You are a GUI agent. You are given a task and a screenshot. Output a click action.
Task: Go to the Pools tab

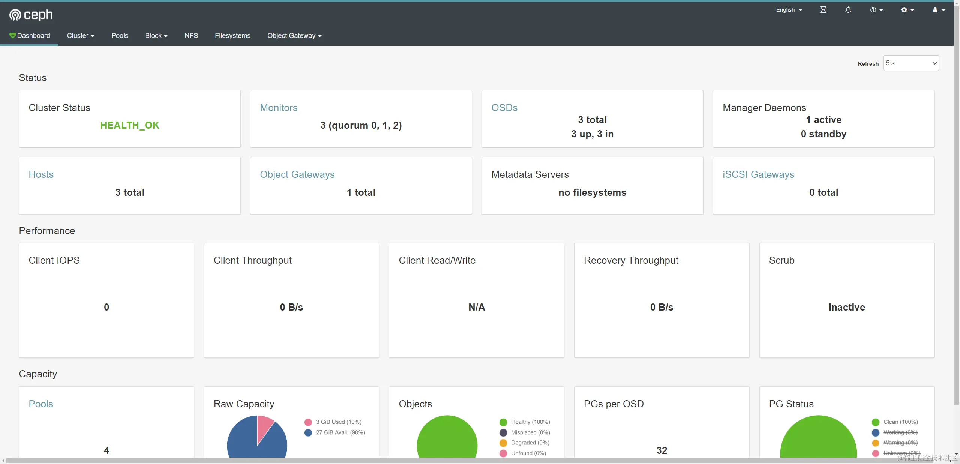click(x=120, y=36)
